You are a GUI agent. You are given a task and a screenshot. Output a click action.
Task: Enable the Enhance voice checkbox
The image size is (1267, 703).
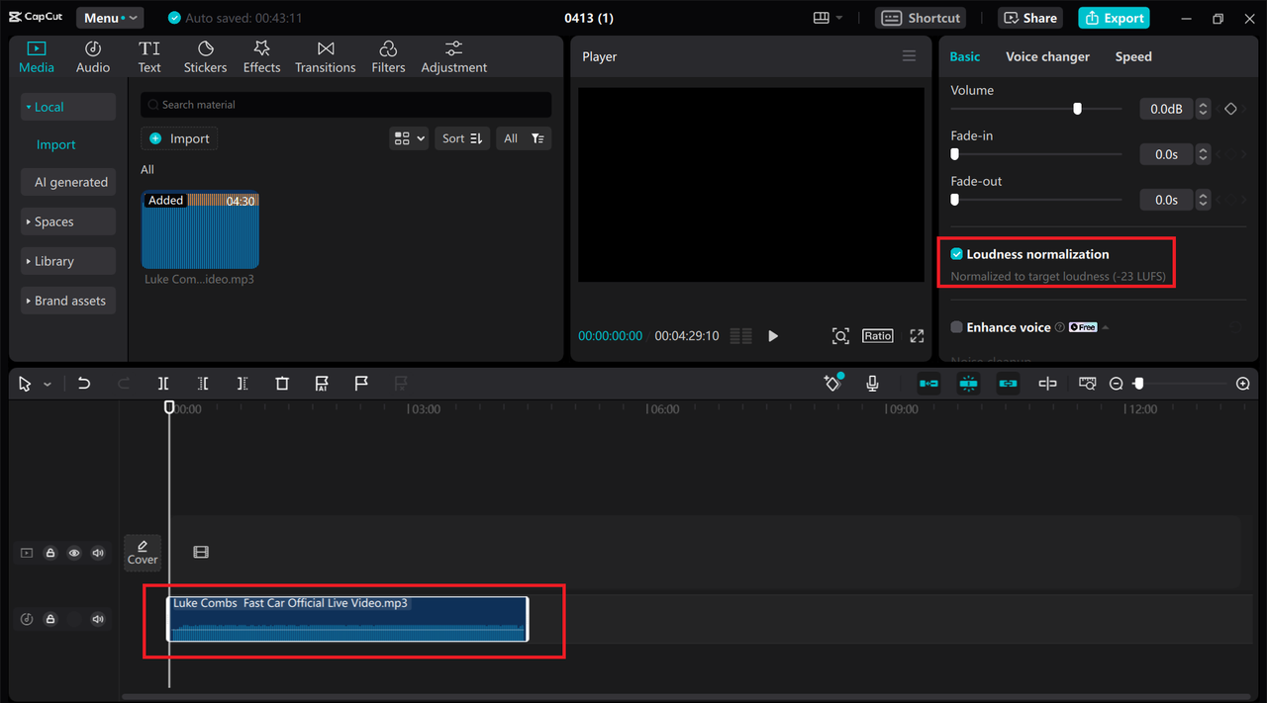click(956, 327)
